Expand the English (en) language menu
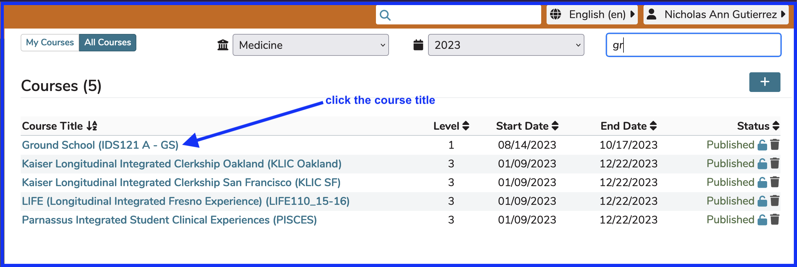This screenshot has height=267, width=797. pyautogui.click(x=592, y=15)
